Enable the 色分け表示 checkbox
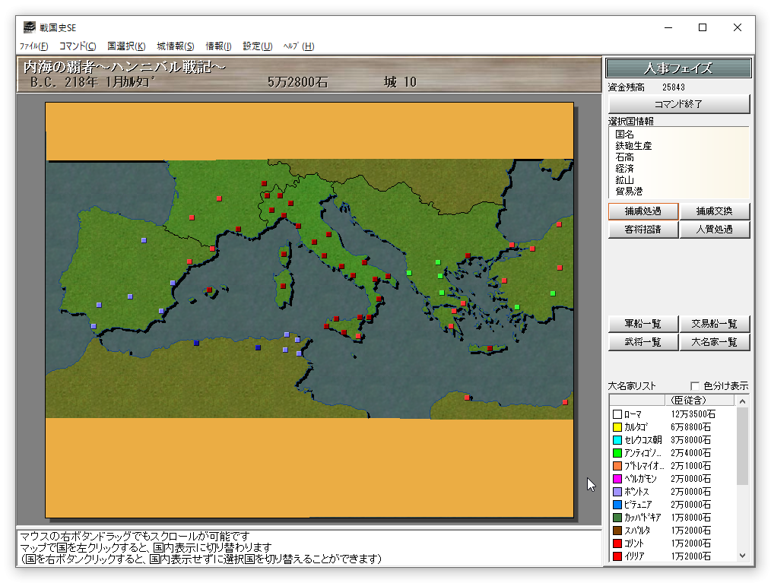Image resolution: width=771 pixels, height=583 pixels. [695, 386]
